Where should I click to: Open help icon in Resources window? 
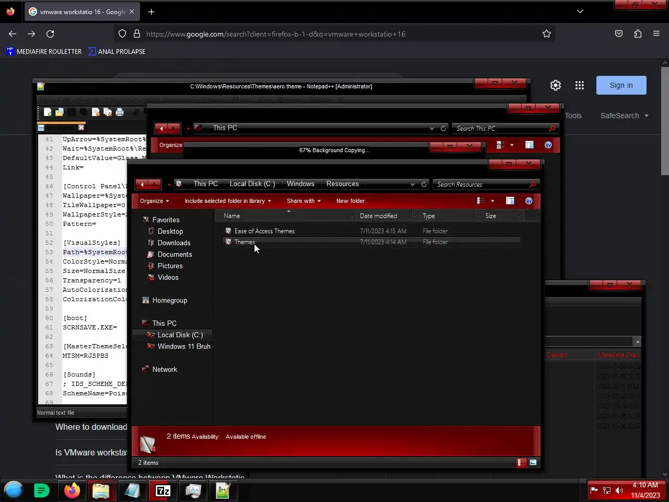tap(529, 201)
